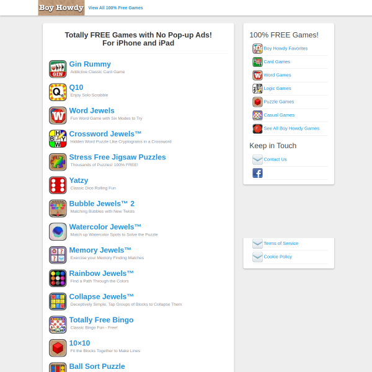Open the Collapse Jewels title link
Screen dimensions: 372x372
[x=101, y=296]
